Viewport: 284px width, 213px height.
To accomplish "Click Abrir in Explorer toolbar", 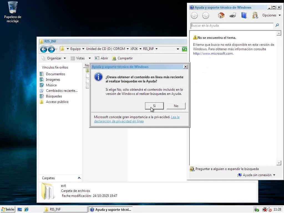I will (x=102, y=58).
